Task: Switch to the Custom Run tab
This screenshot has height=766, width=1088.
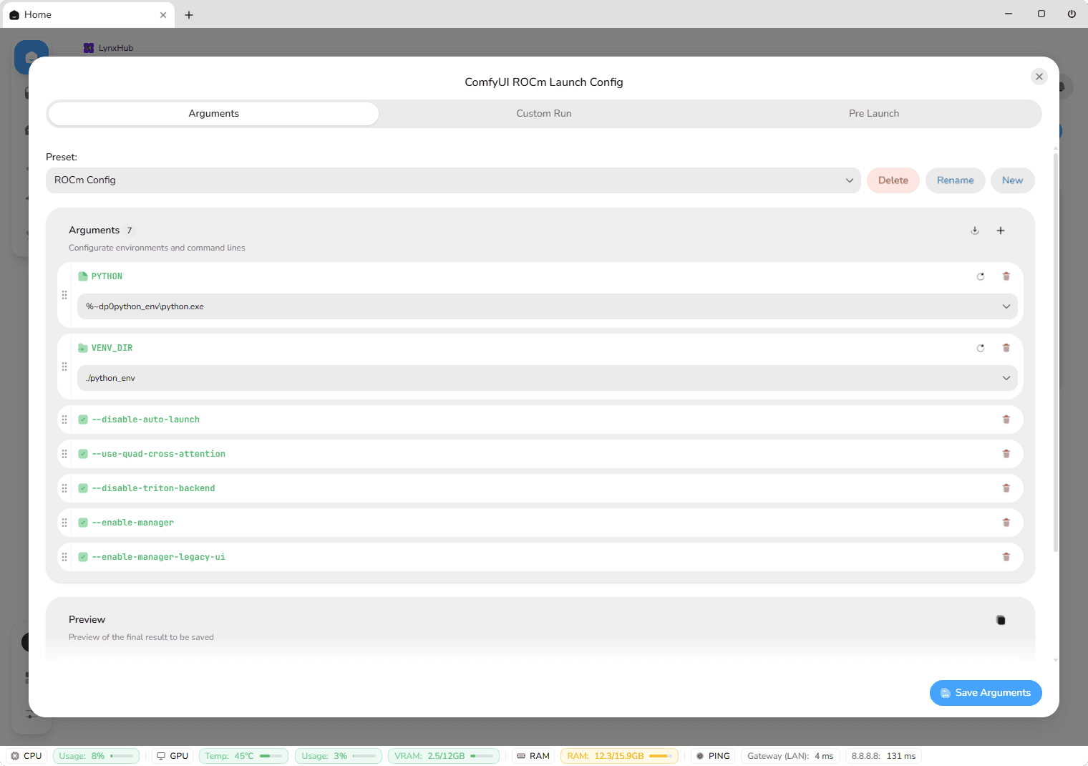Action: 544,114
